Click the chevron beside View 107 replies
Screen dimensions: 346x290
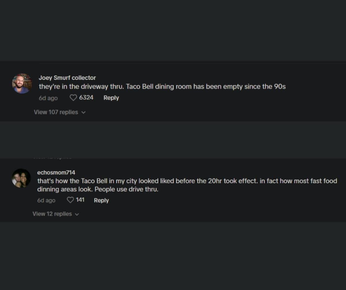click(x=84, y=112)
